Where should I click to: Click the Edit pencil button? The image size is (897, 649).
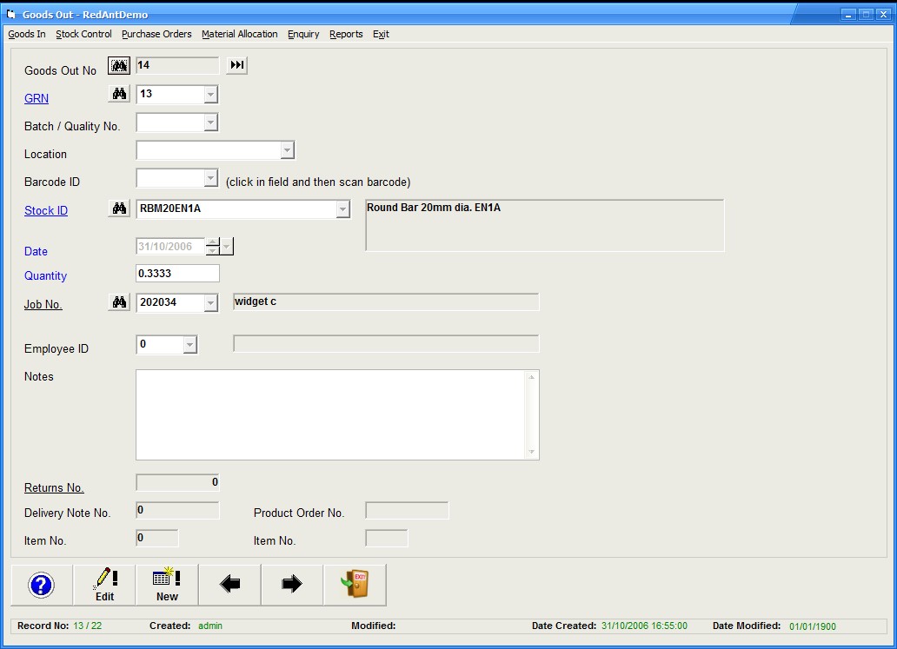(x=104, y=585)
